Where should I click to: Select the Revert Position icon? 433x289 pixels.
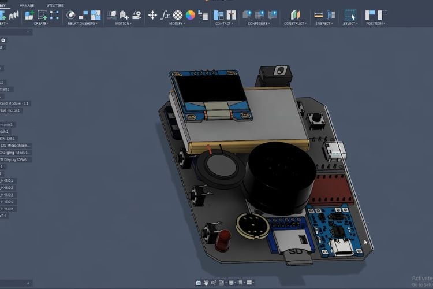pyautogui.click(x=382, y=15)
